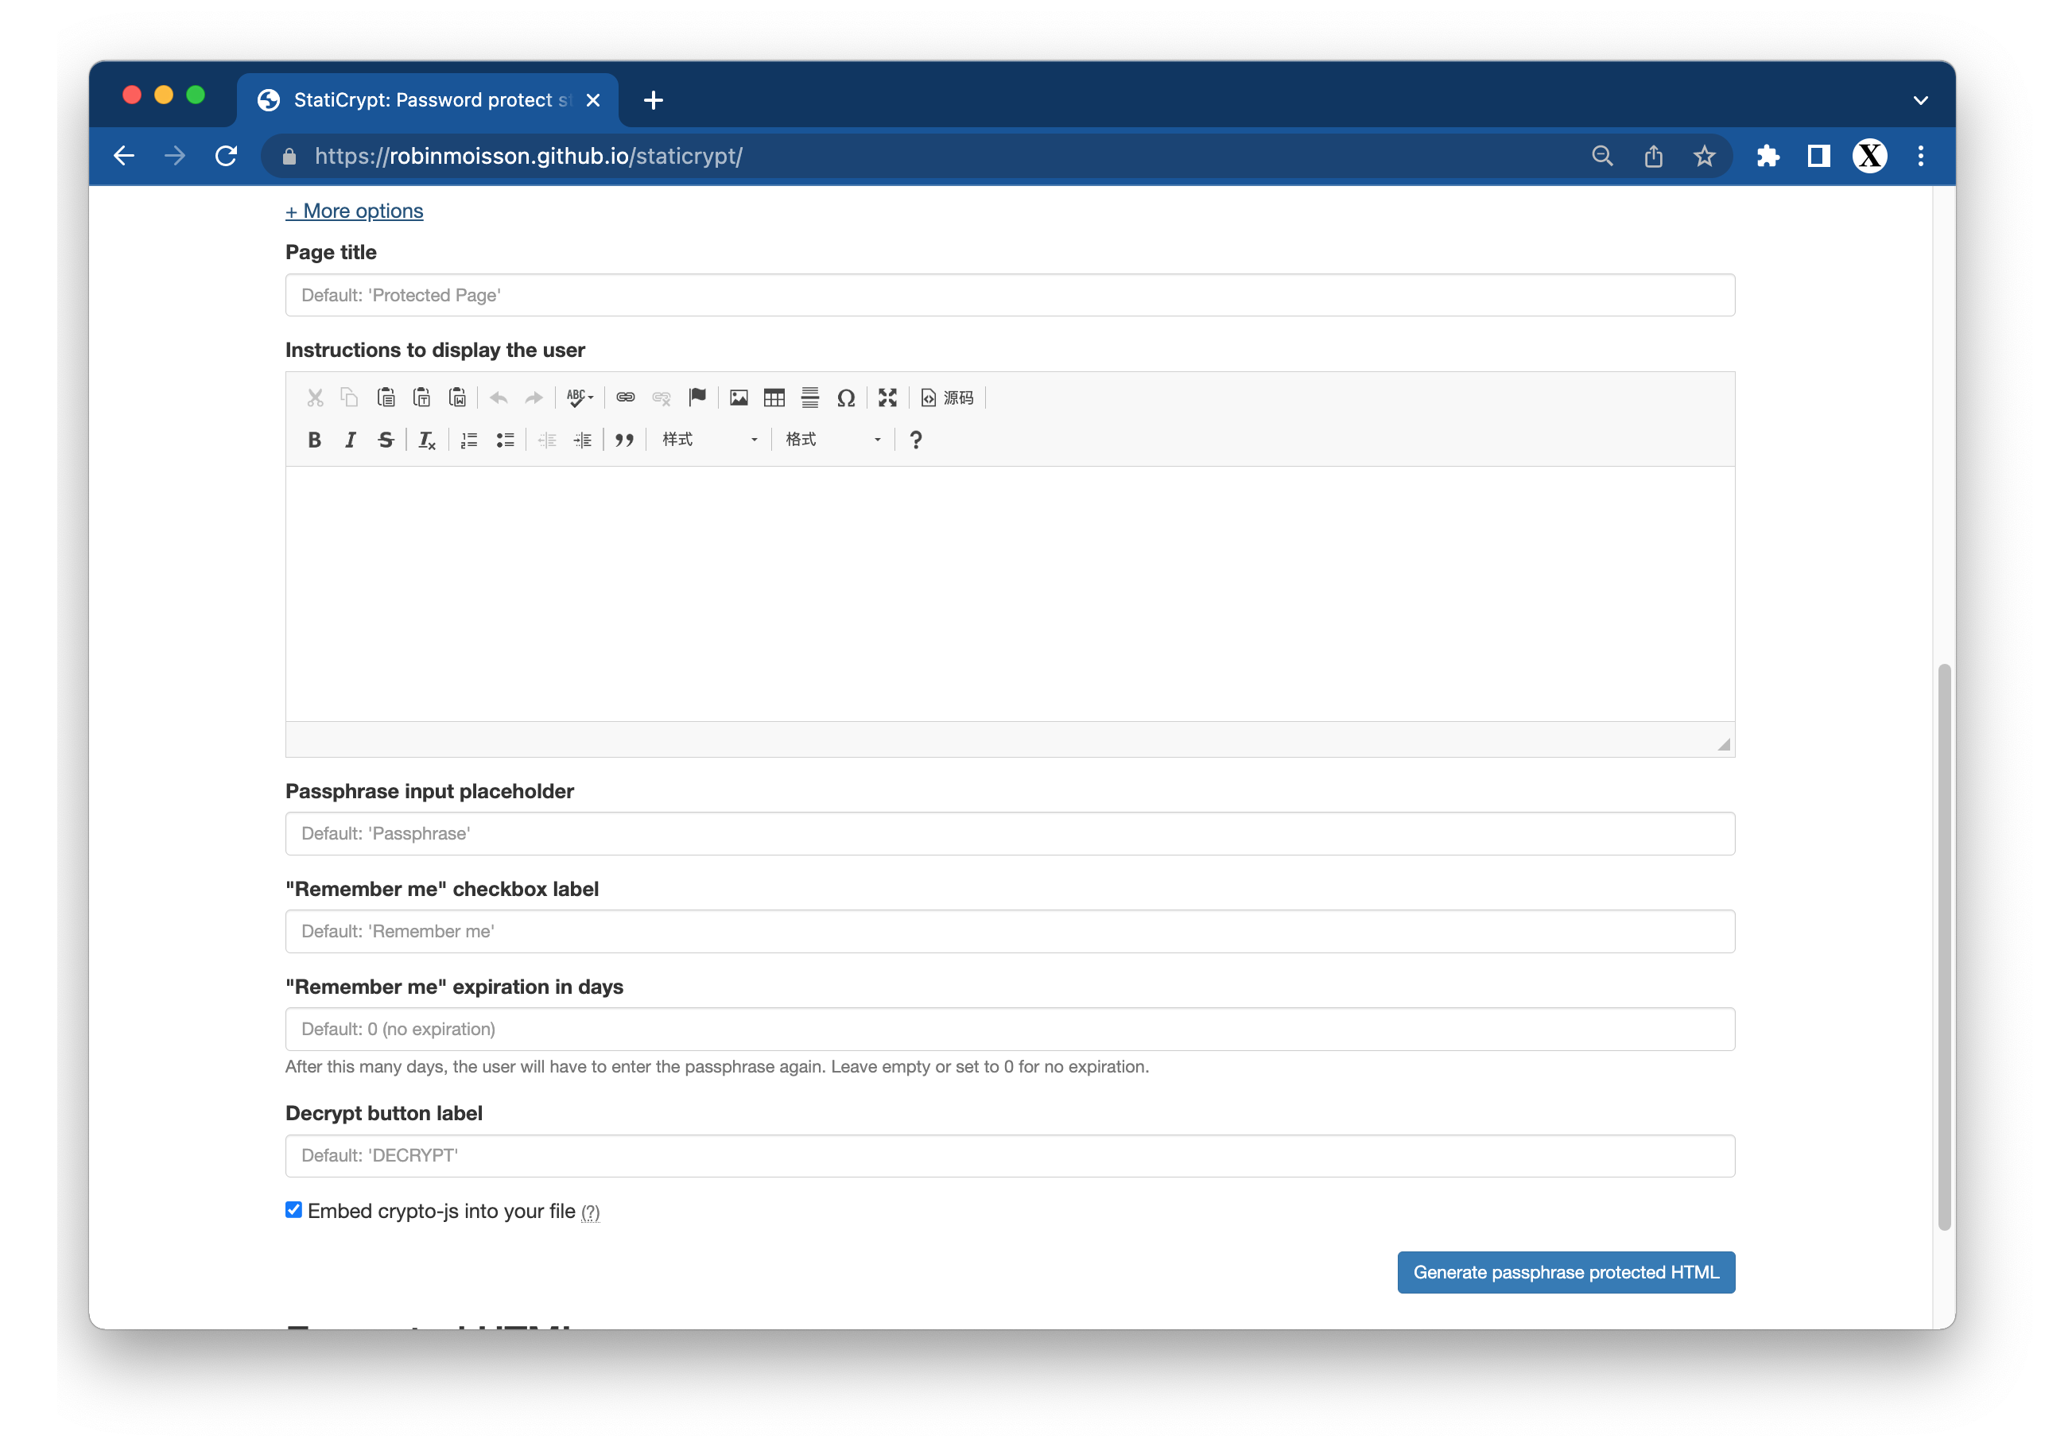2045x1447 pixels.
Task: Maximize the rich text editor
Action: click(887, 398)
